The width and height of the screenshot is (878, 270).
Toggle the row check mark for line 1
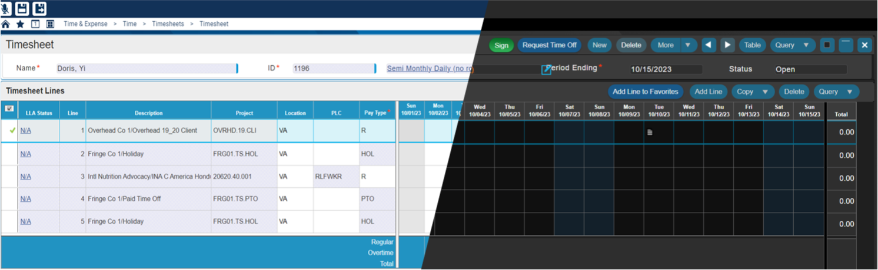(x=12, y=131)
